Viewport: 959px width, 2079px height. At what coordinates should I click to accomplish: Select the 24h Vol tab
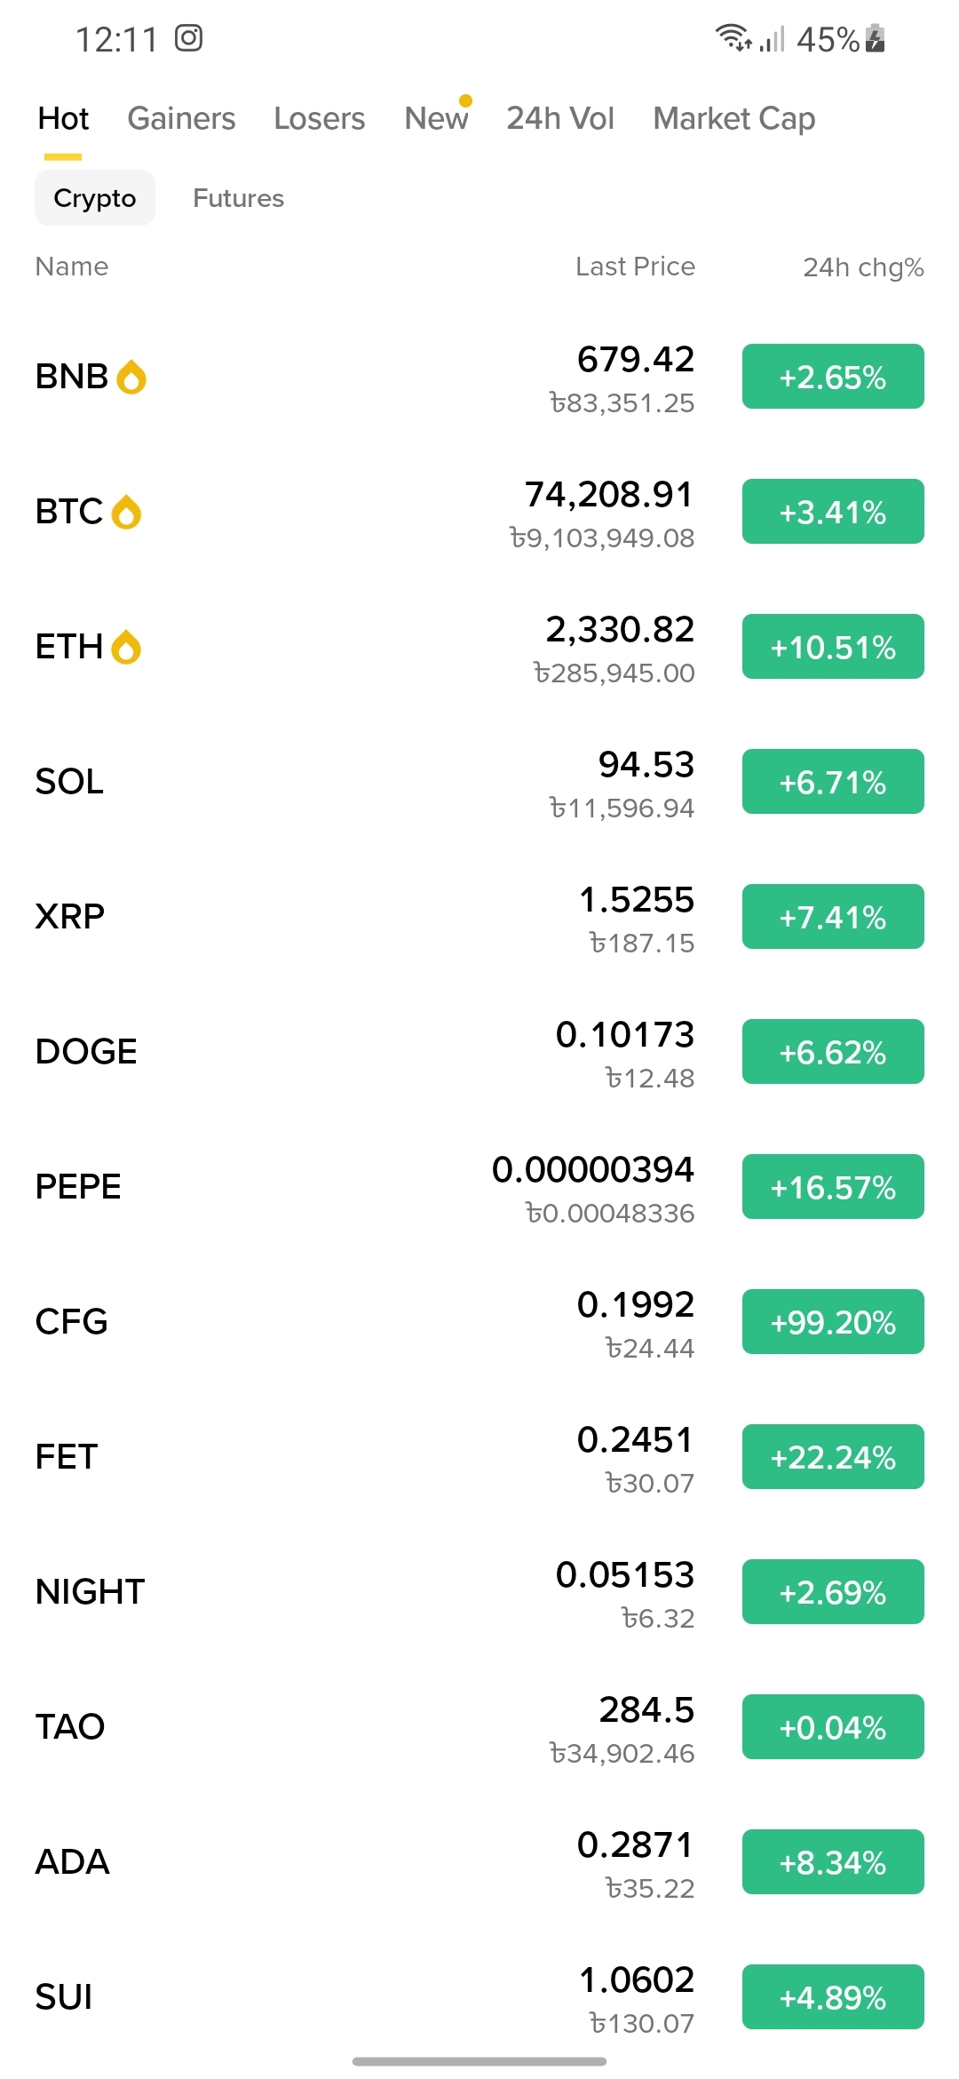coord(560,118)
